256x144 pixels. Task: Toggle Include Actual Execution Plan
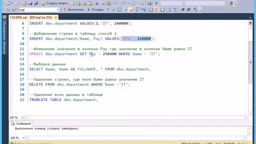[x=138, y=10]
